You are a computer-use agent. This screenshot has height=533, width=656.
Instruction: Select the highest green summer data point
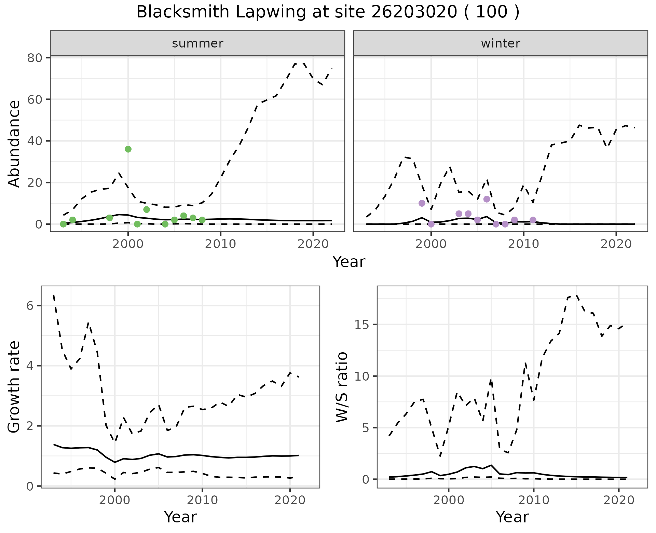tap(128, 149)
